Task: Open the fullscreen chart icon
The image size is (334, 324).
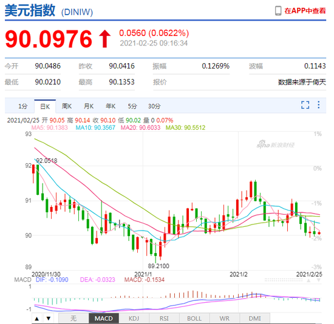Action: tap(305, 105)
